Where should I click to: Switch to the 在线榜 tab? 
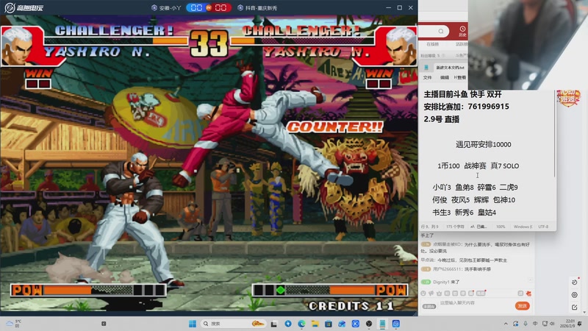[x=432, y=44]
